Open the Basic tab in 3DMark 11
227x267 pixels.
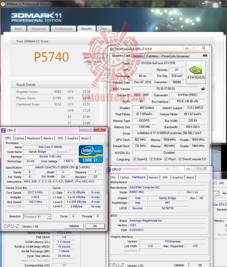click(x=18, y=29)
